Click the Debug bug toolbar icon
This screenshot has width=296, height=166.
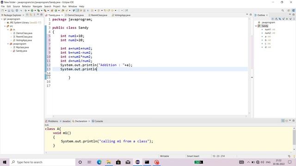(26, 11)
